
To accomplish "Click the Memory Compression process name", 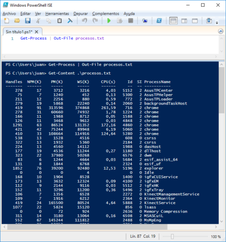I will [166, 211].
